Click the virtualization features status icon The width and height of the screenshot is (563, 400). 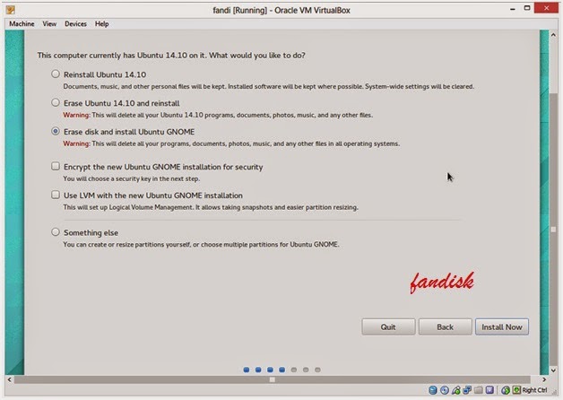[x=489, y=390]
